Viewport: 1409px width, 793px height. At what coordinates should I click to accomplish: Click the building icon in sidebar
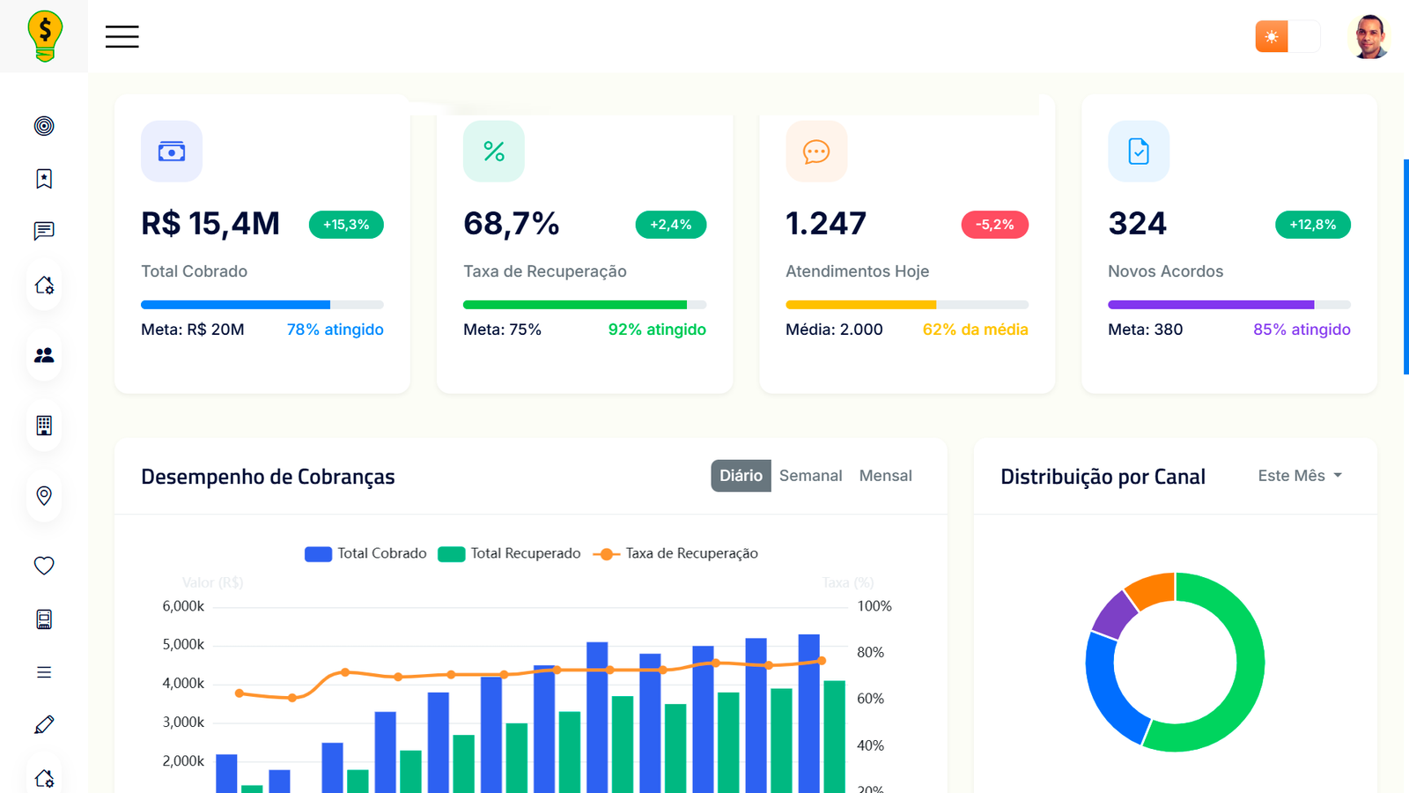(x=44, y=426)
